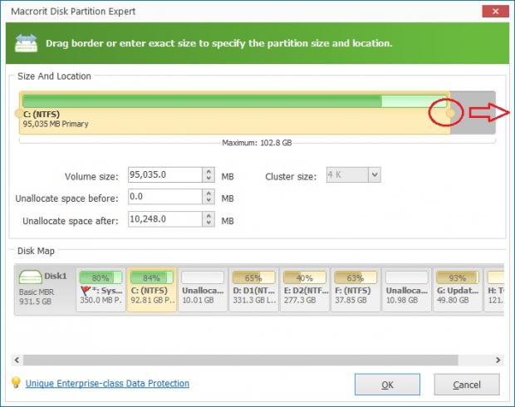Screen dimensions: 515x407
Task: Click the disk map horizontal scrollbar right arrow
Action: pyautogui.click(x=497, y=360)
